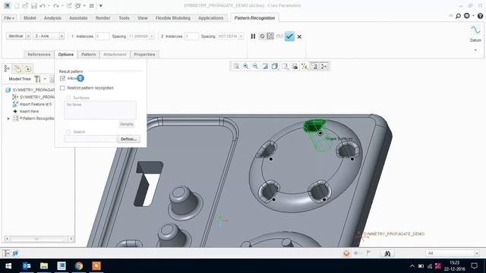Click the Regenerate icon in quick access toolbar

point(69,5)
